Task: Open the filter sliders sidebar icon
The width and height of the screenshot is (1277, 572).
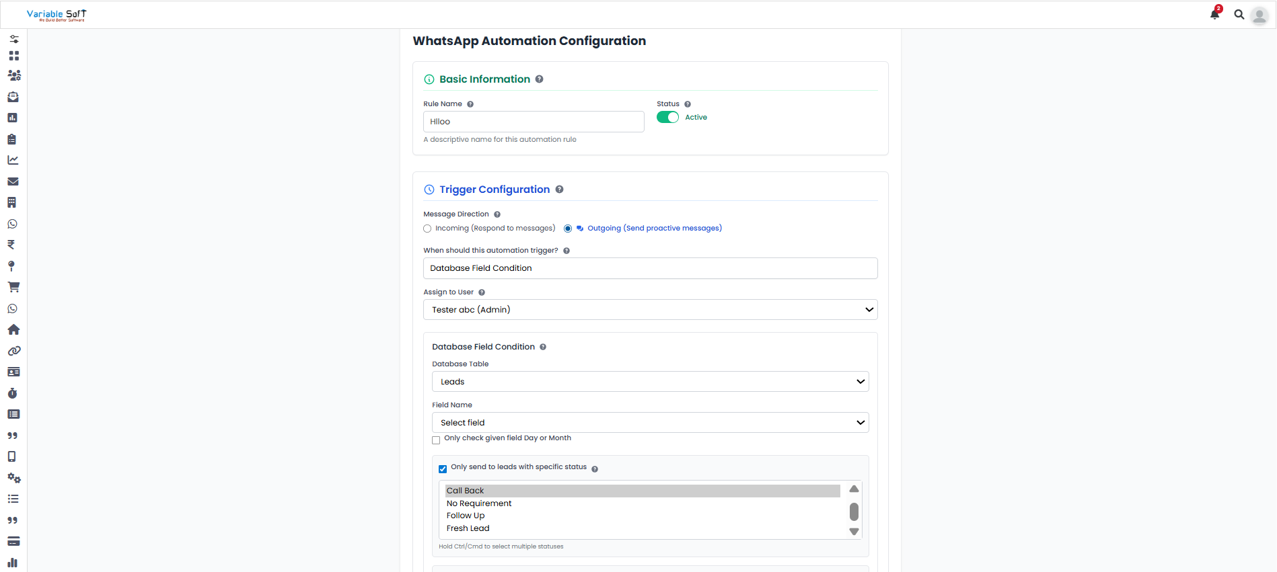Action: (13, 39)
